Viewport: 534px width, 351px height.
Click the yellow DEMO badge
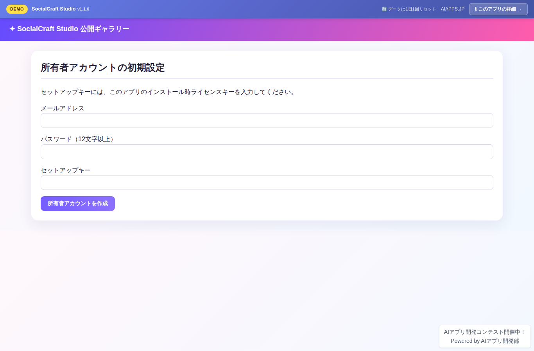pos(17,9)
